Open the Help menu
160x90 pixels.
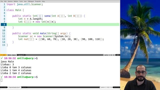(43, 1)
